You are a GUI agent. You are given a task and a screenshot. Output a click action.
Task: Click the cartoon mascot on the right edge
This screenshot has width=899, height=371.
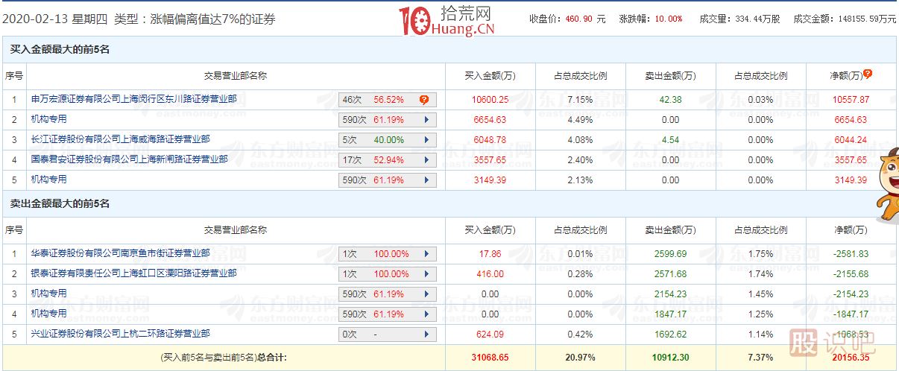pyautogui.click(x=886, y=186)
